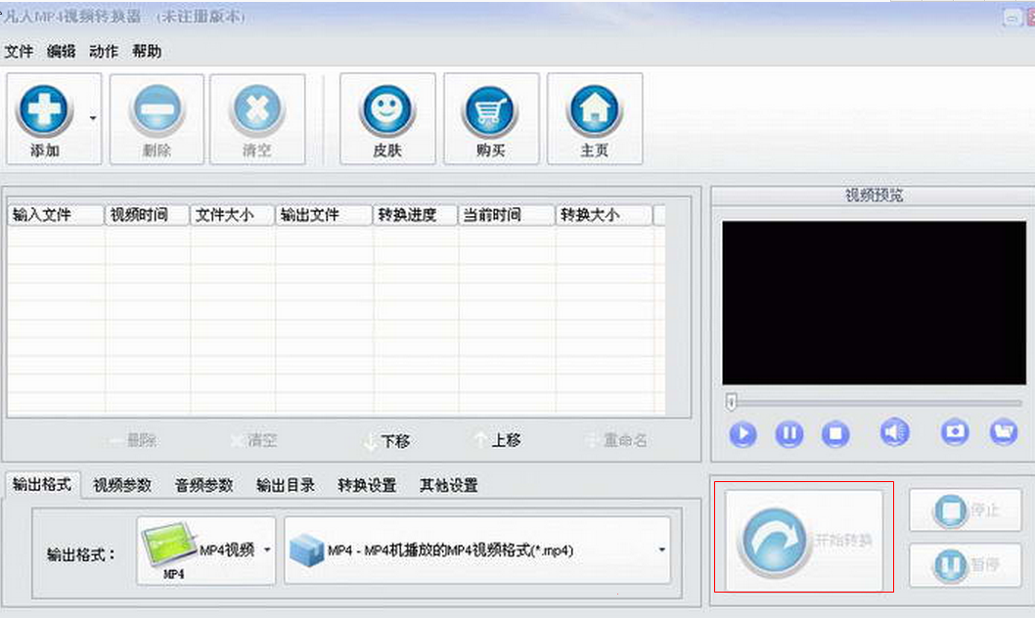Click the 清空 (Clear) X toolbar icon
The height and width of the screenshot is (618, 1035).
point(257,110)
